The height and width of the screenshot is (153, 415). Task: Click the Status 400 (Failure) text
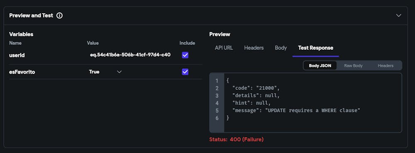click(x=237, y=139)
